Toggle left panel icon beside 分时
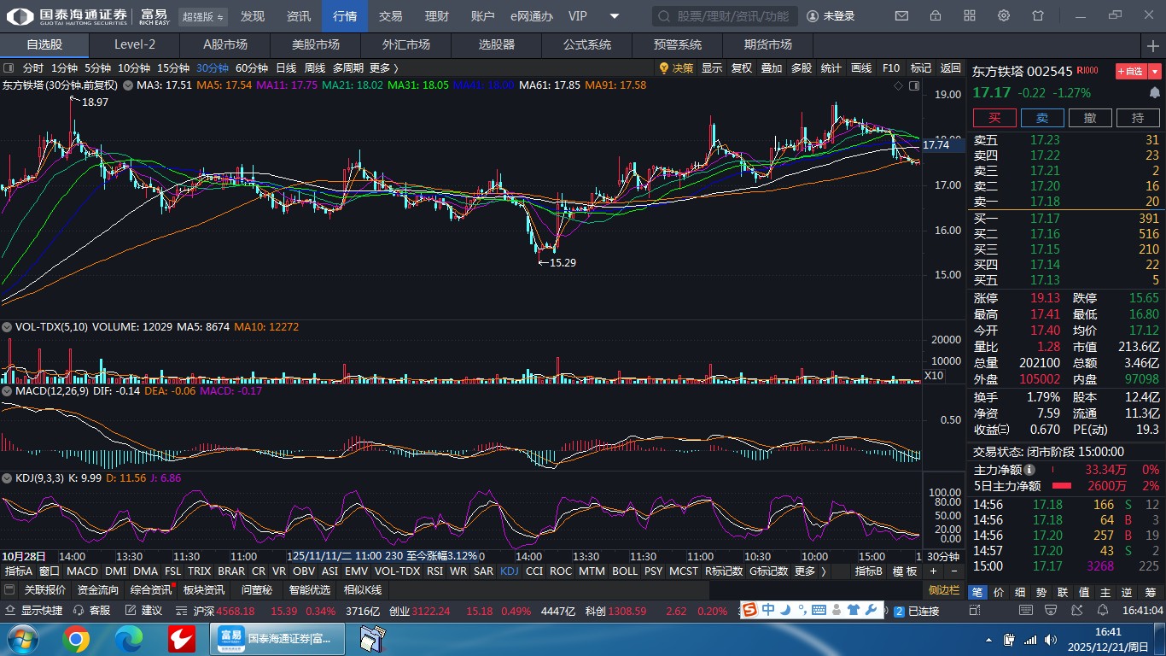Viewport: 1166px width, 656px height. tap(9, 68)
